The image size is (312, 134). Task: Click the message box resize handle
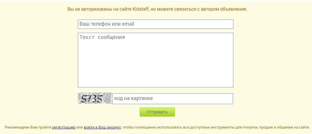232,86
